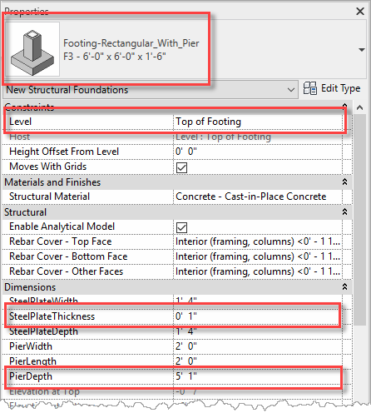Collapse the Materials and Finishes section
Image resolution: width=371 pixels, height=413 pixels.
(x=344, y=182)
